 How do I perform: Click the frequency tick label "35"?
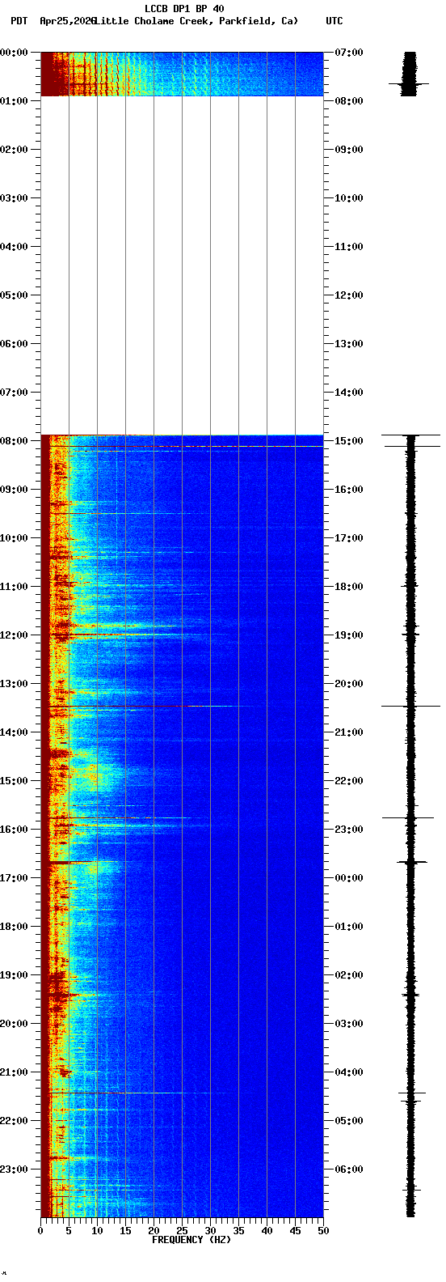[x=238, y=1231]
